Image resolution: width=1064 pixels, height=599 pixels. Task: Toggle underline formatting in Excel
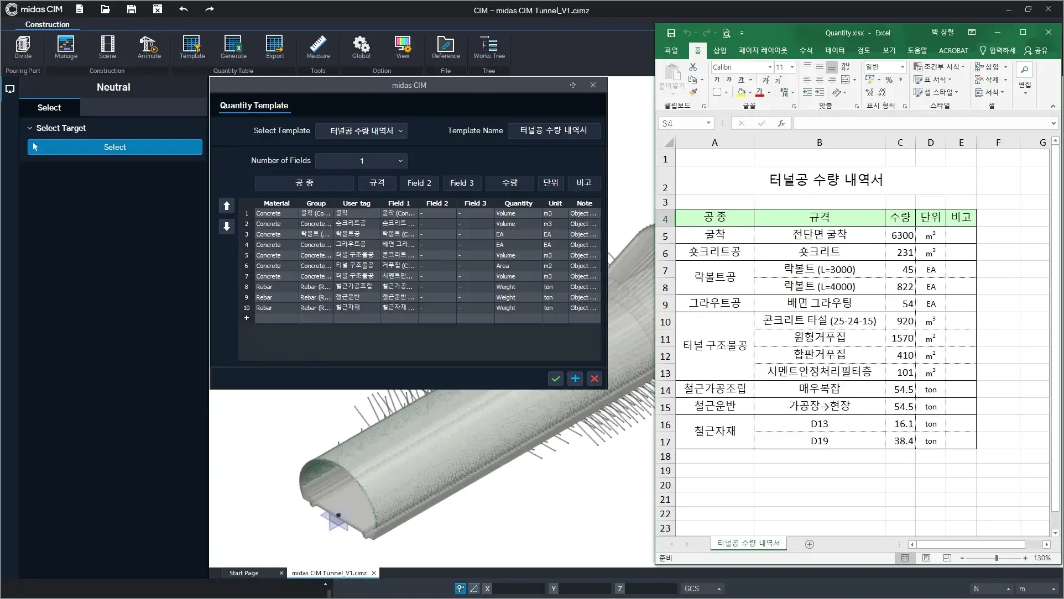(x=741, y=80)
